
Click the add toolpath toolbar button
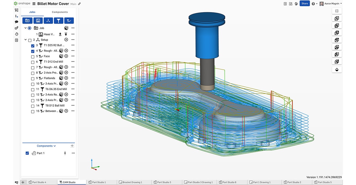pos(69,20)
